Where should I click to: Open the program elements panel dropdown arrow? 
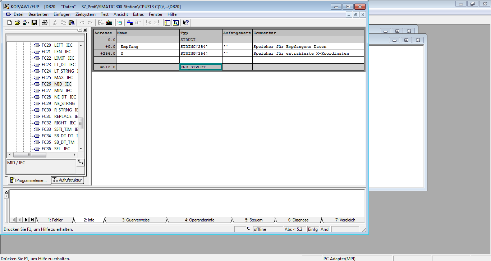(80, 30)
